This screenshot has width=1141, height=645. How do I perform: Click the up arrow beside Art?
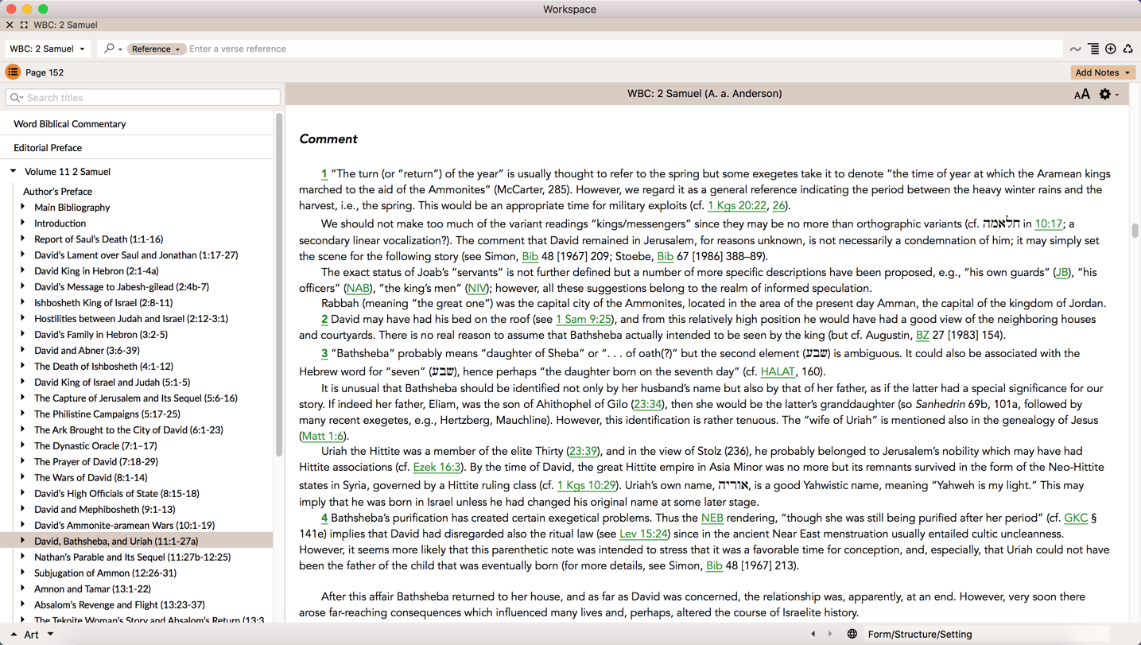coord(14,635)
